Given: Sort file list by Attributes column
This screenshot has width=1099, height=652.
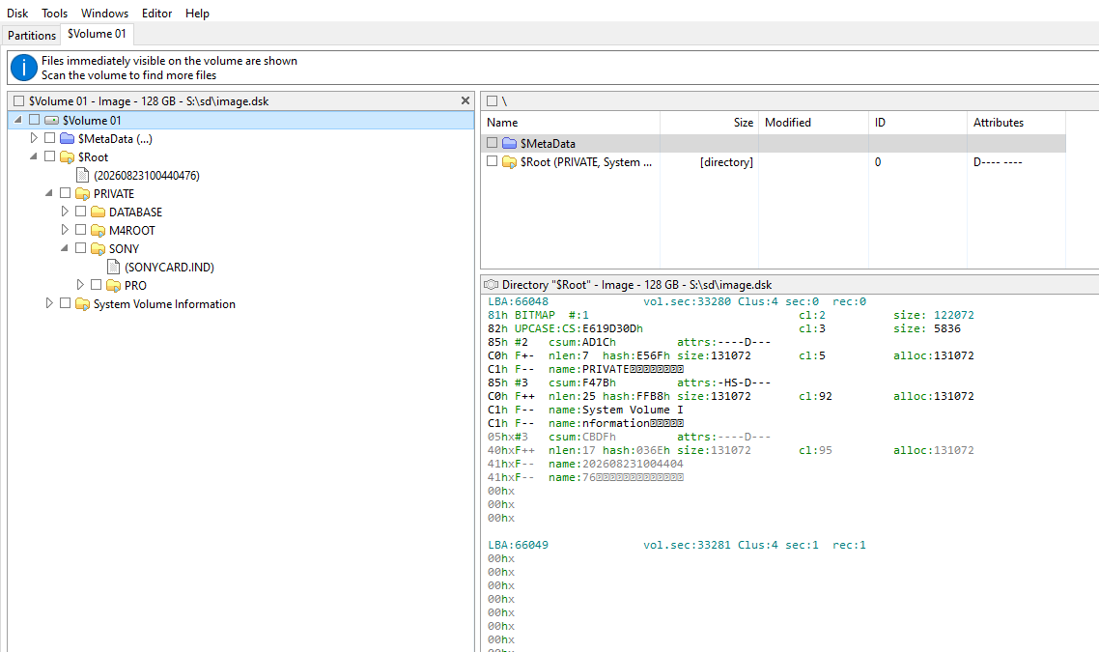Looking at the screenshot, I should [1016, 122].
